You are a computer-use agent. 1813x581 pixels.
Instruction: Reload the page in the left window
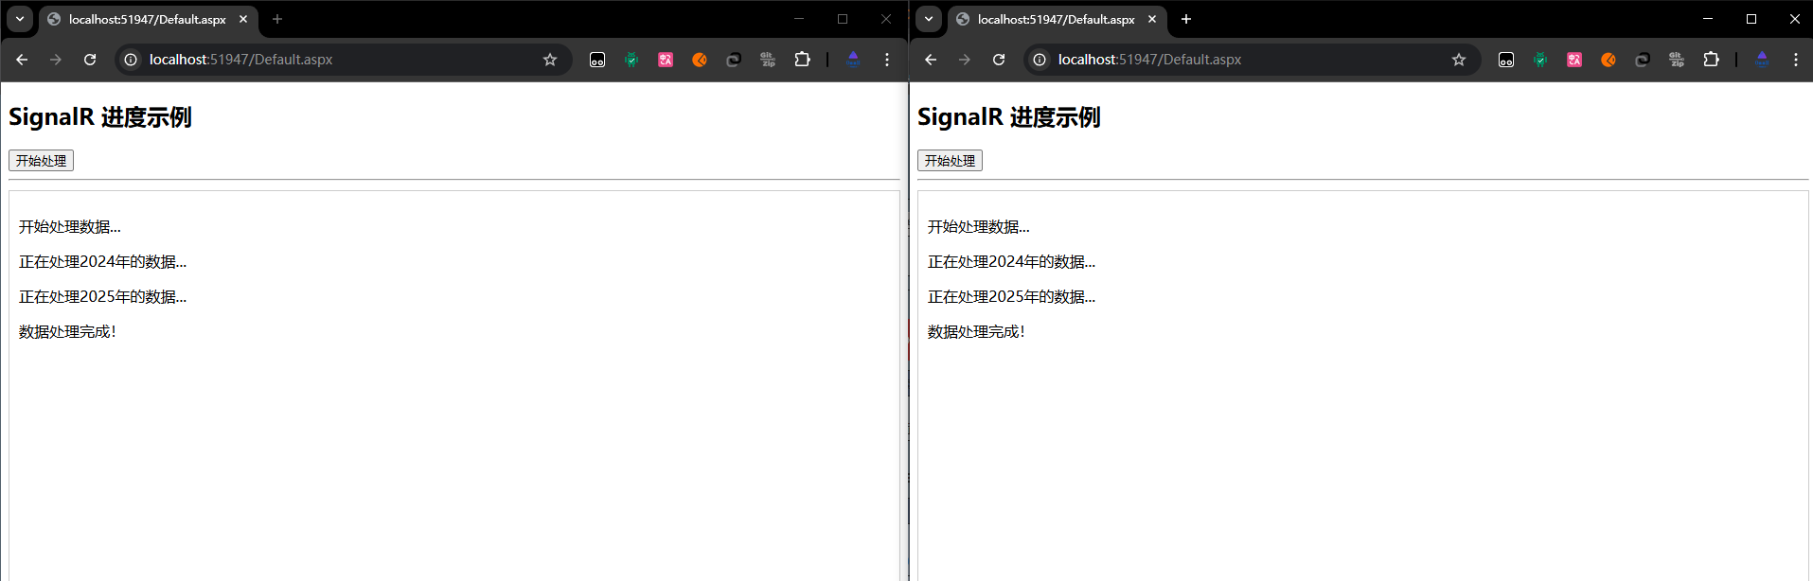tap(90, 60)
